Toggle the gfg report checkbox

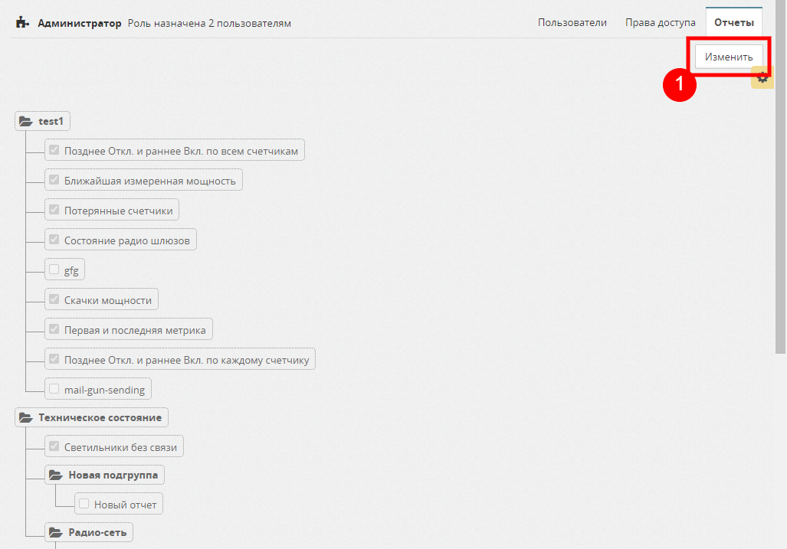[54, 270]
